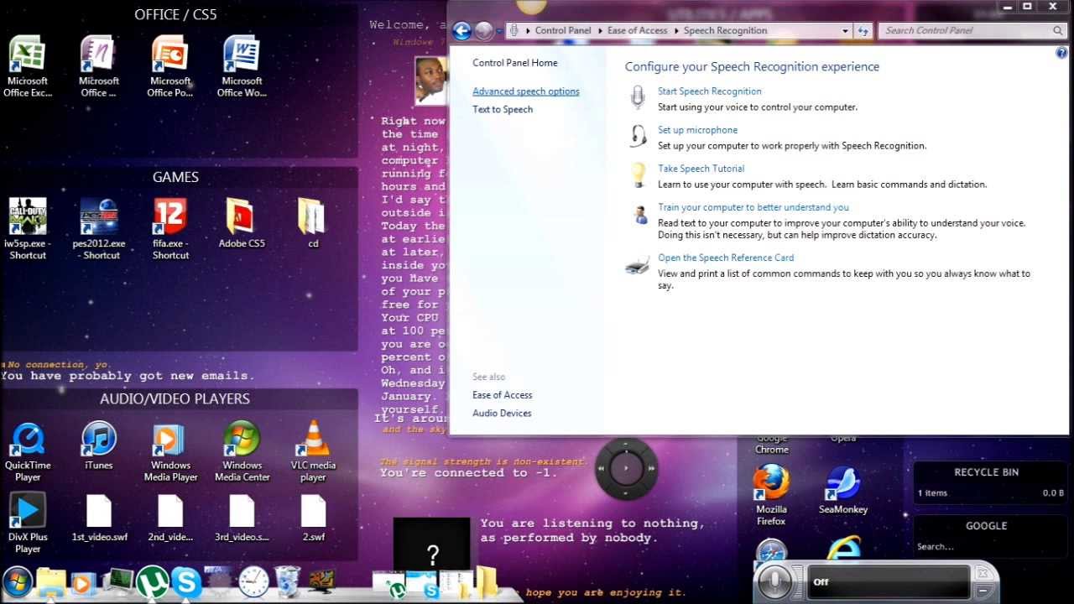Select the 2nd_video file icon
This screenshot has height=604, width=1074.
click(x=170, y=518)
